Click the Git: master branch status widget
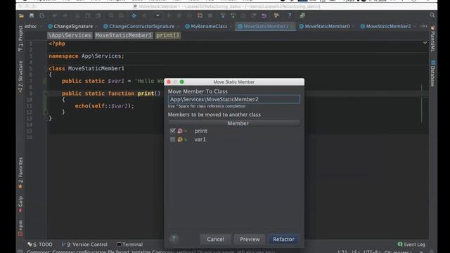This screenshot has height=253, width=450. coord(397,252)
